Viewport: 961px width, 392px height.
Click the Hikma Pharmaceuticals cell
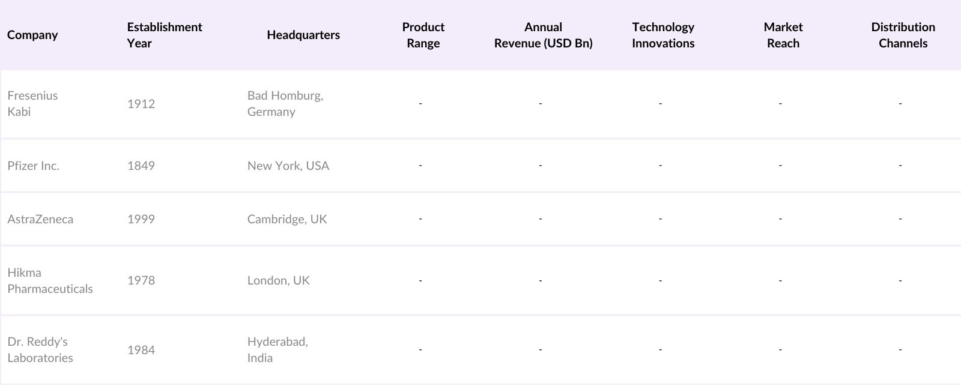coord(50,280)
